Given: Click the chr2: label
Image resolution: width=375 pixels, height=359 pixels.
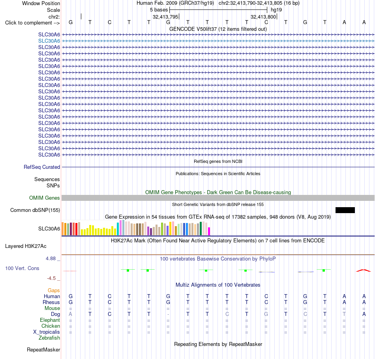Looking at the screenshot, I should pyautogui.click(x=54, y=17).
